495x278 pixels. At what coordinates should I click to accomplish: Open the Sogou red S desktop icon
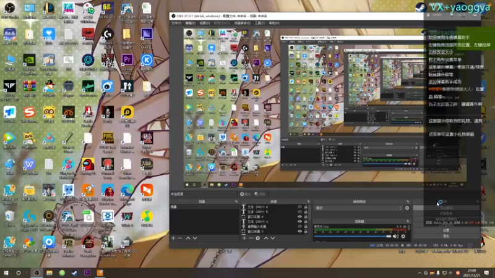(29, 114)
